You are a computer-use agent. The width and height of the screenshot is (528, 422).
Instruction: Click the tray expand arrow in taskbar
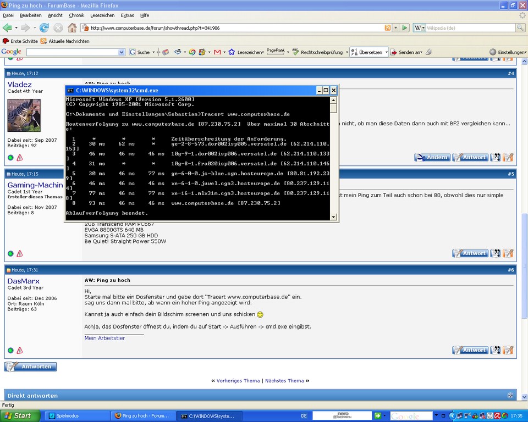tap(452, 416)
